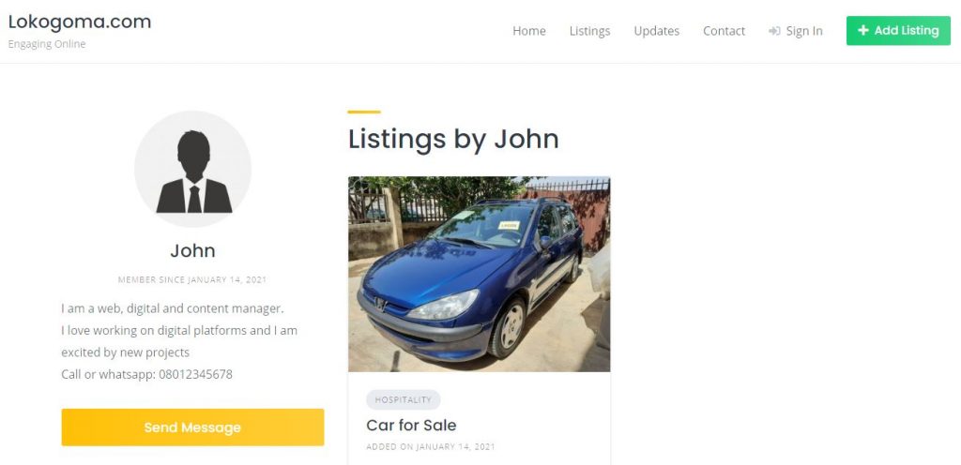Click the Listings by John heading
This screenshot has height=465, width=961.
tap(453, 139)
